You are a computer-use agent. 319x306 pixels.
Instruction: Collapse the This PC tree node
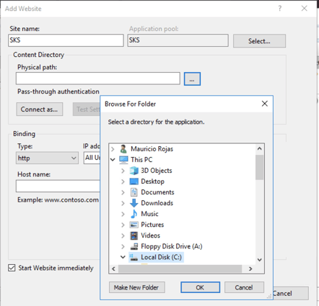coord(113,160)
